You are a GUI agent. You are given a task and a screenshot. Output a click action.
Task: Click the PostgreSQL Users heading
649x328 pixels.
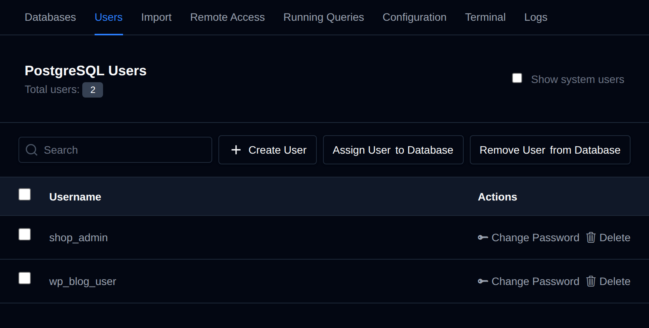pyautogui.click(x=86, y=71)
